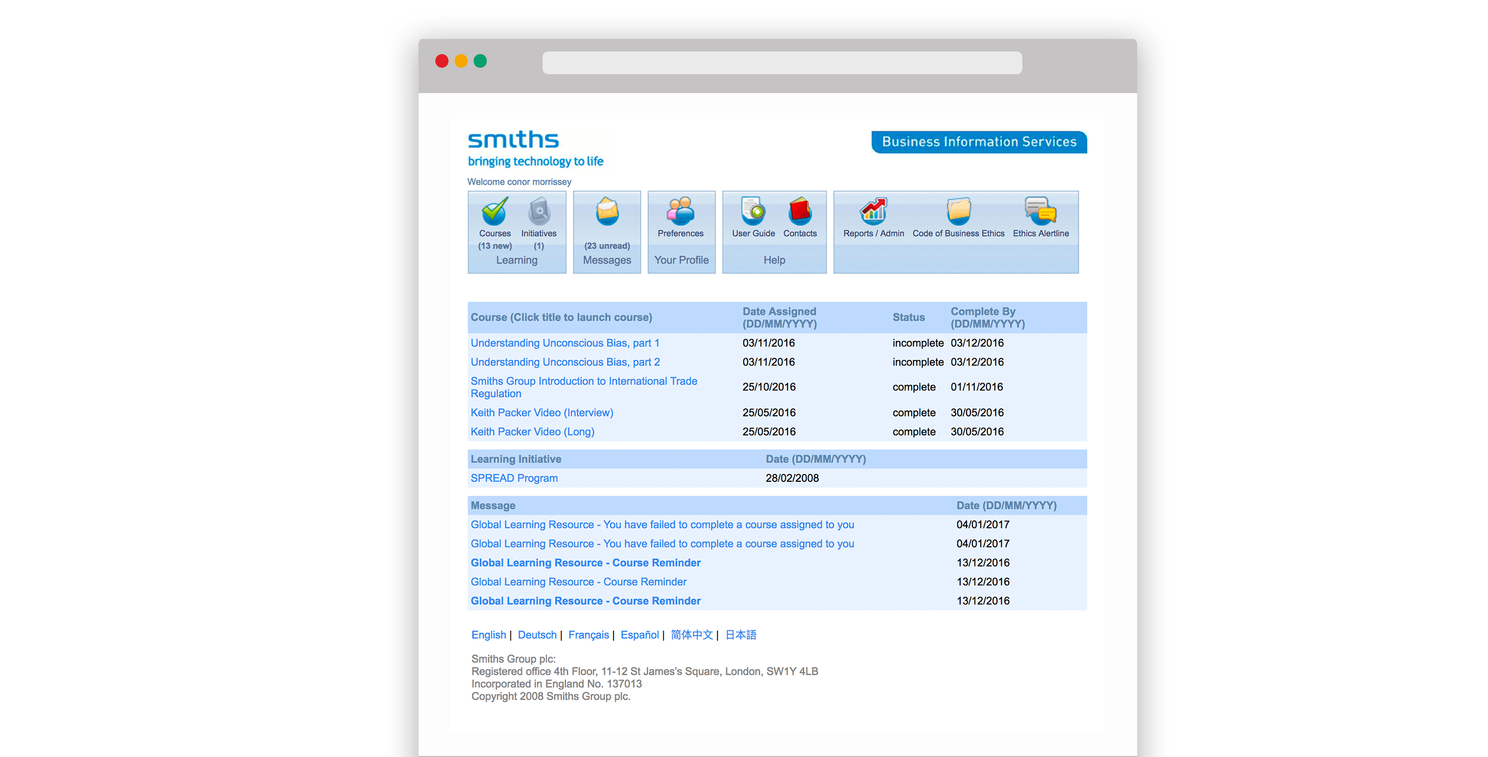The height and width of the screenshot is (757, 1488).
Task: Launch Understanding Unconscious Bias, part 2
Action: 564,362
